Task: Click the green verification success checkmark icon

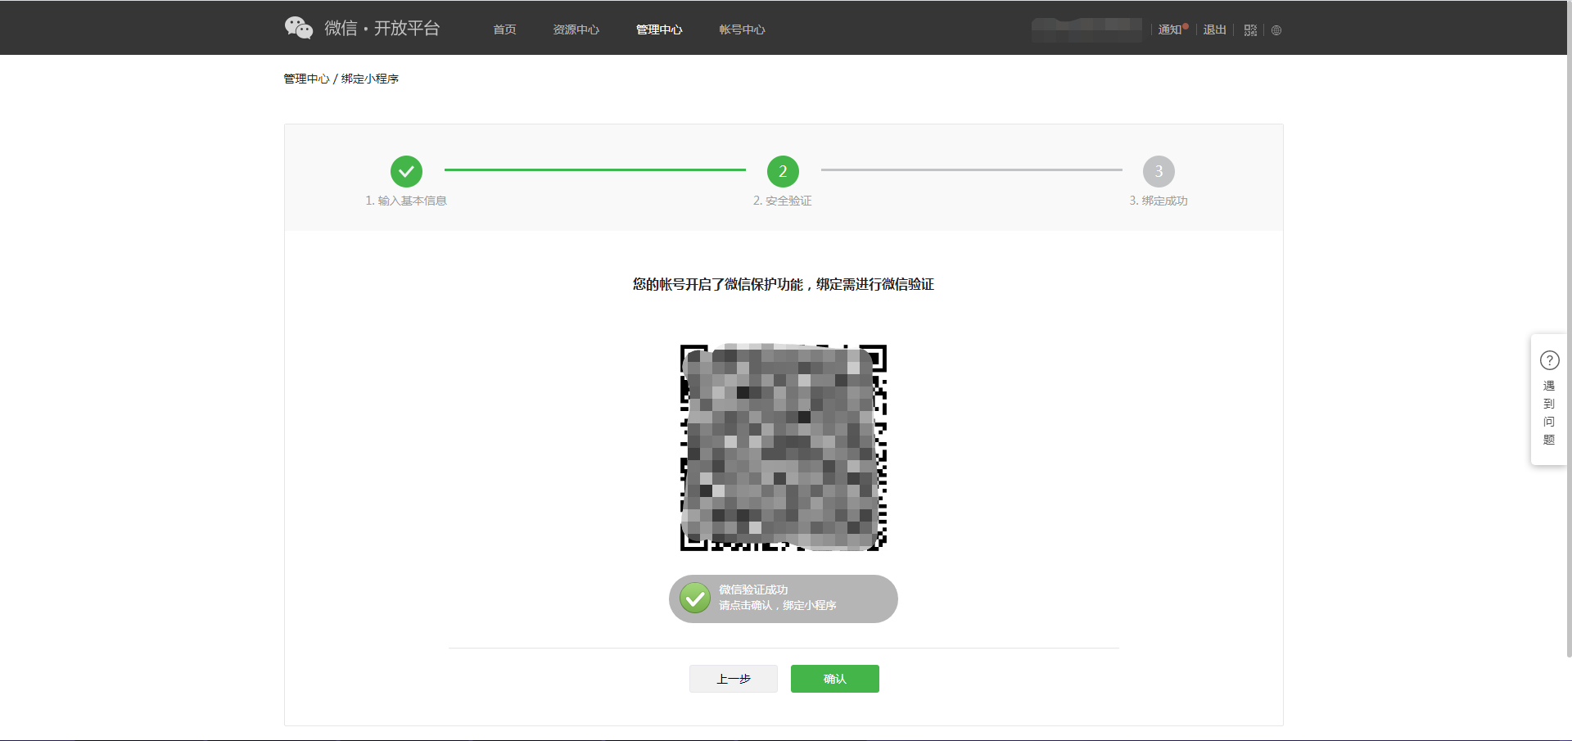Action: coord(695,599)
